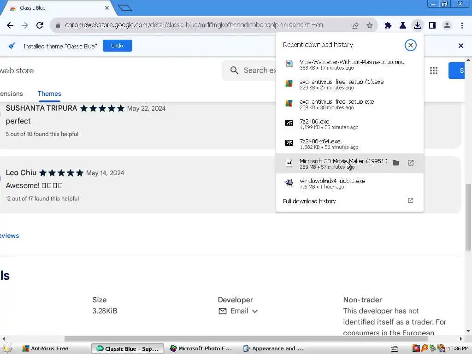The width and height of the screenshot is (472, 354).
Task: Open Appearance and Themes taskbar window
Action: tap(275, 348)
